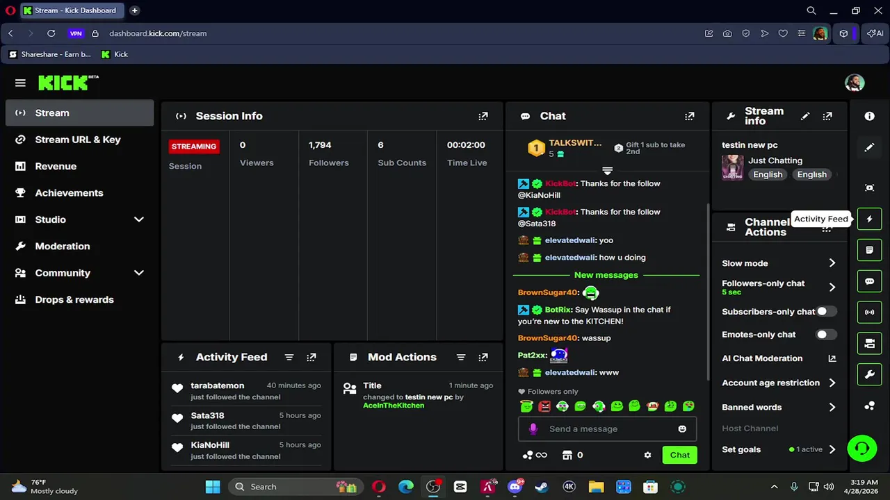This screenshot has width=890, height=500.
Task: Pop out the Chat panel
Action: 690,116
